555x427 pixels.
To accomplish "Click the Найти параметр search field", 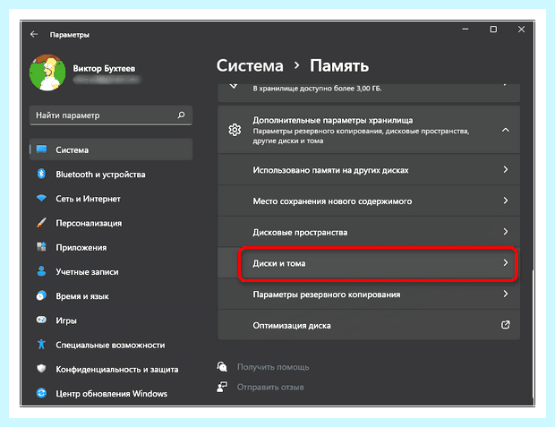I will 111,115.
